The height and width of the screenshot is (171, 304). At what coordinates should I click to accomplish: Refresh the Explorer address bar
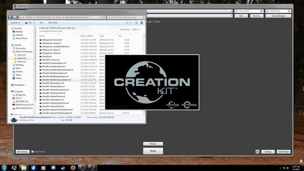click(x=104, y=17)
